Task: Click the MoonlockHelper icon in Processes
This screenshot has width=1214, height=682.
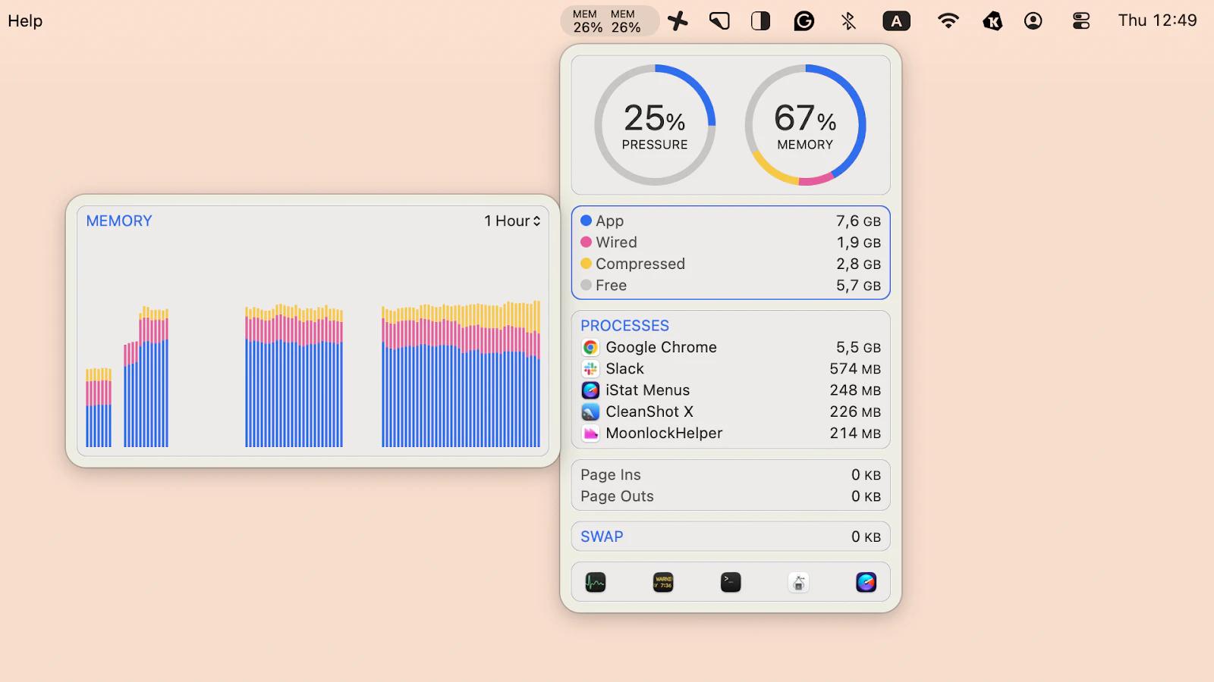Action: click(590, 433)
